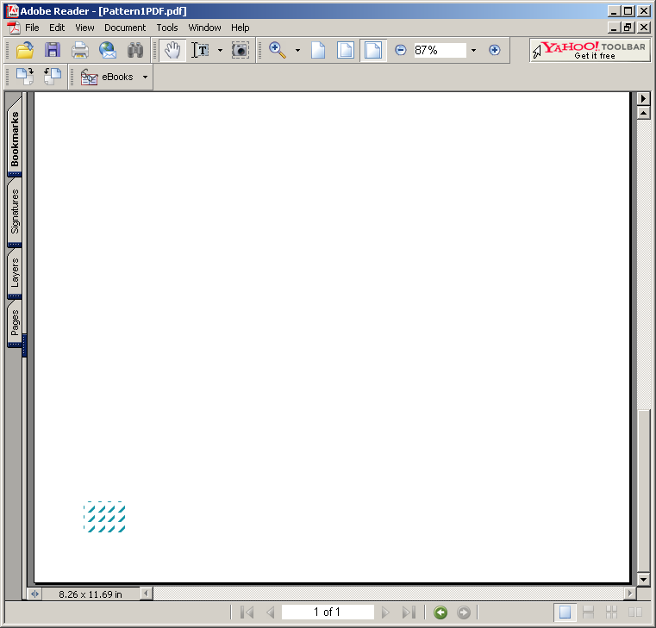The height and width of the screenshot is (628, 656).
Task: Click the horizontal scrollbar left arrow
Action: click(x=146, y=594)
